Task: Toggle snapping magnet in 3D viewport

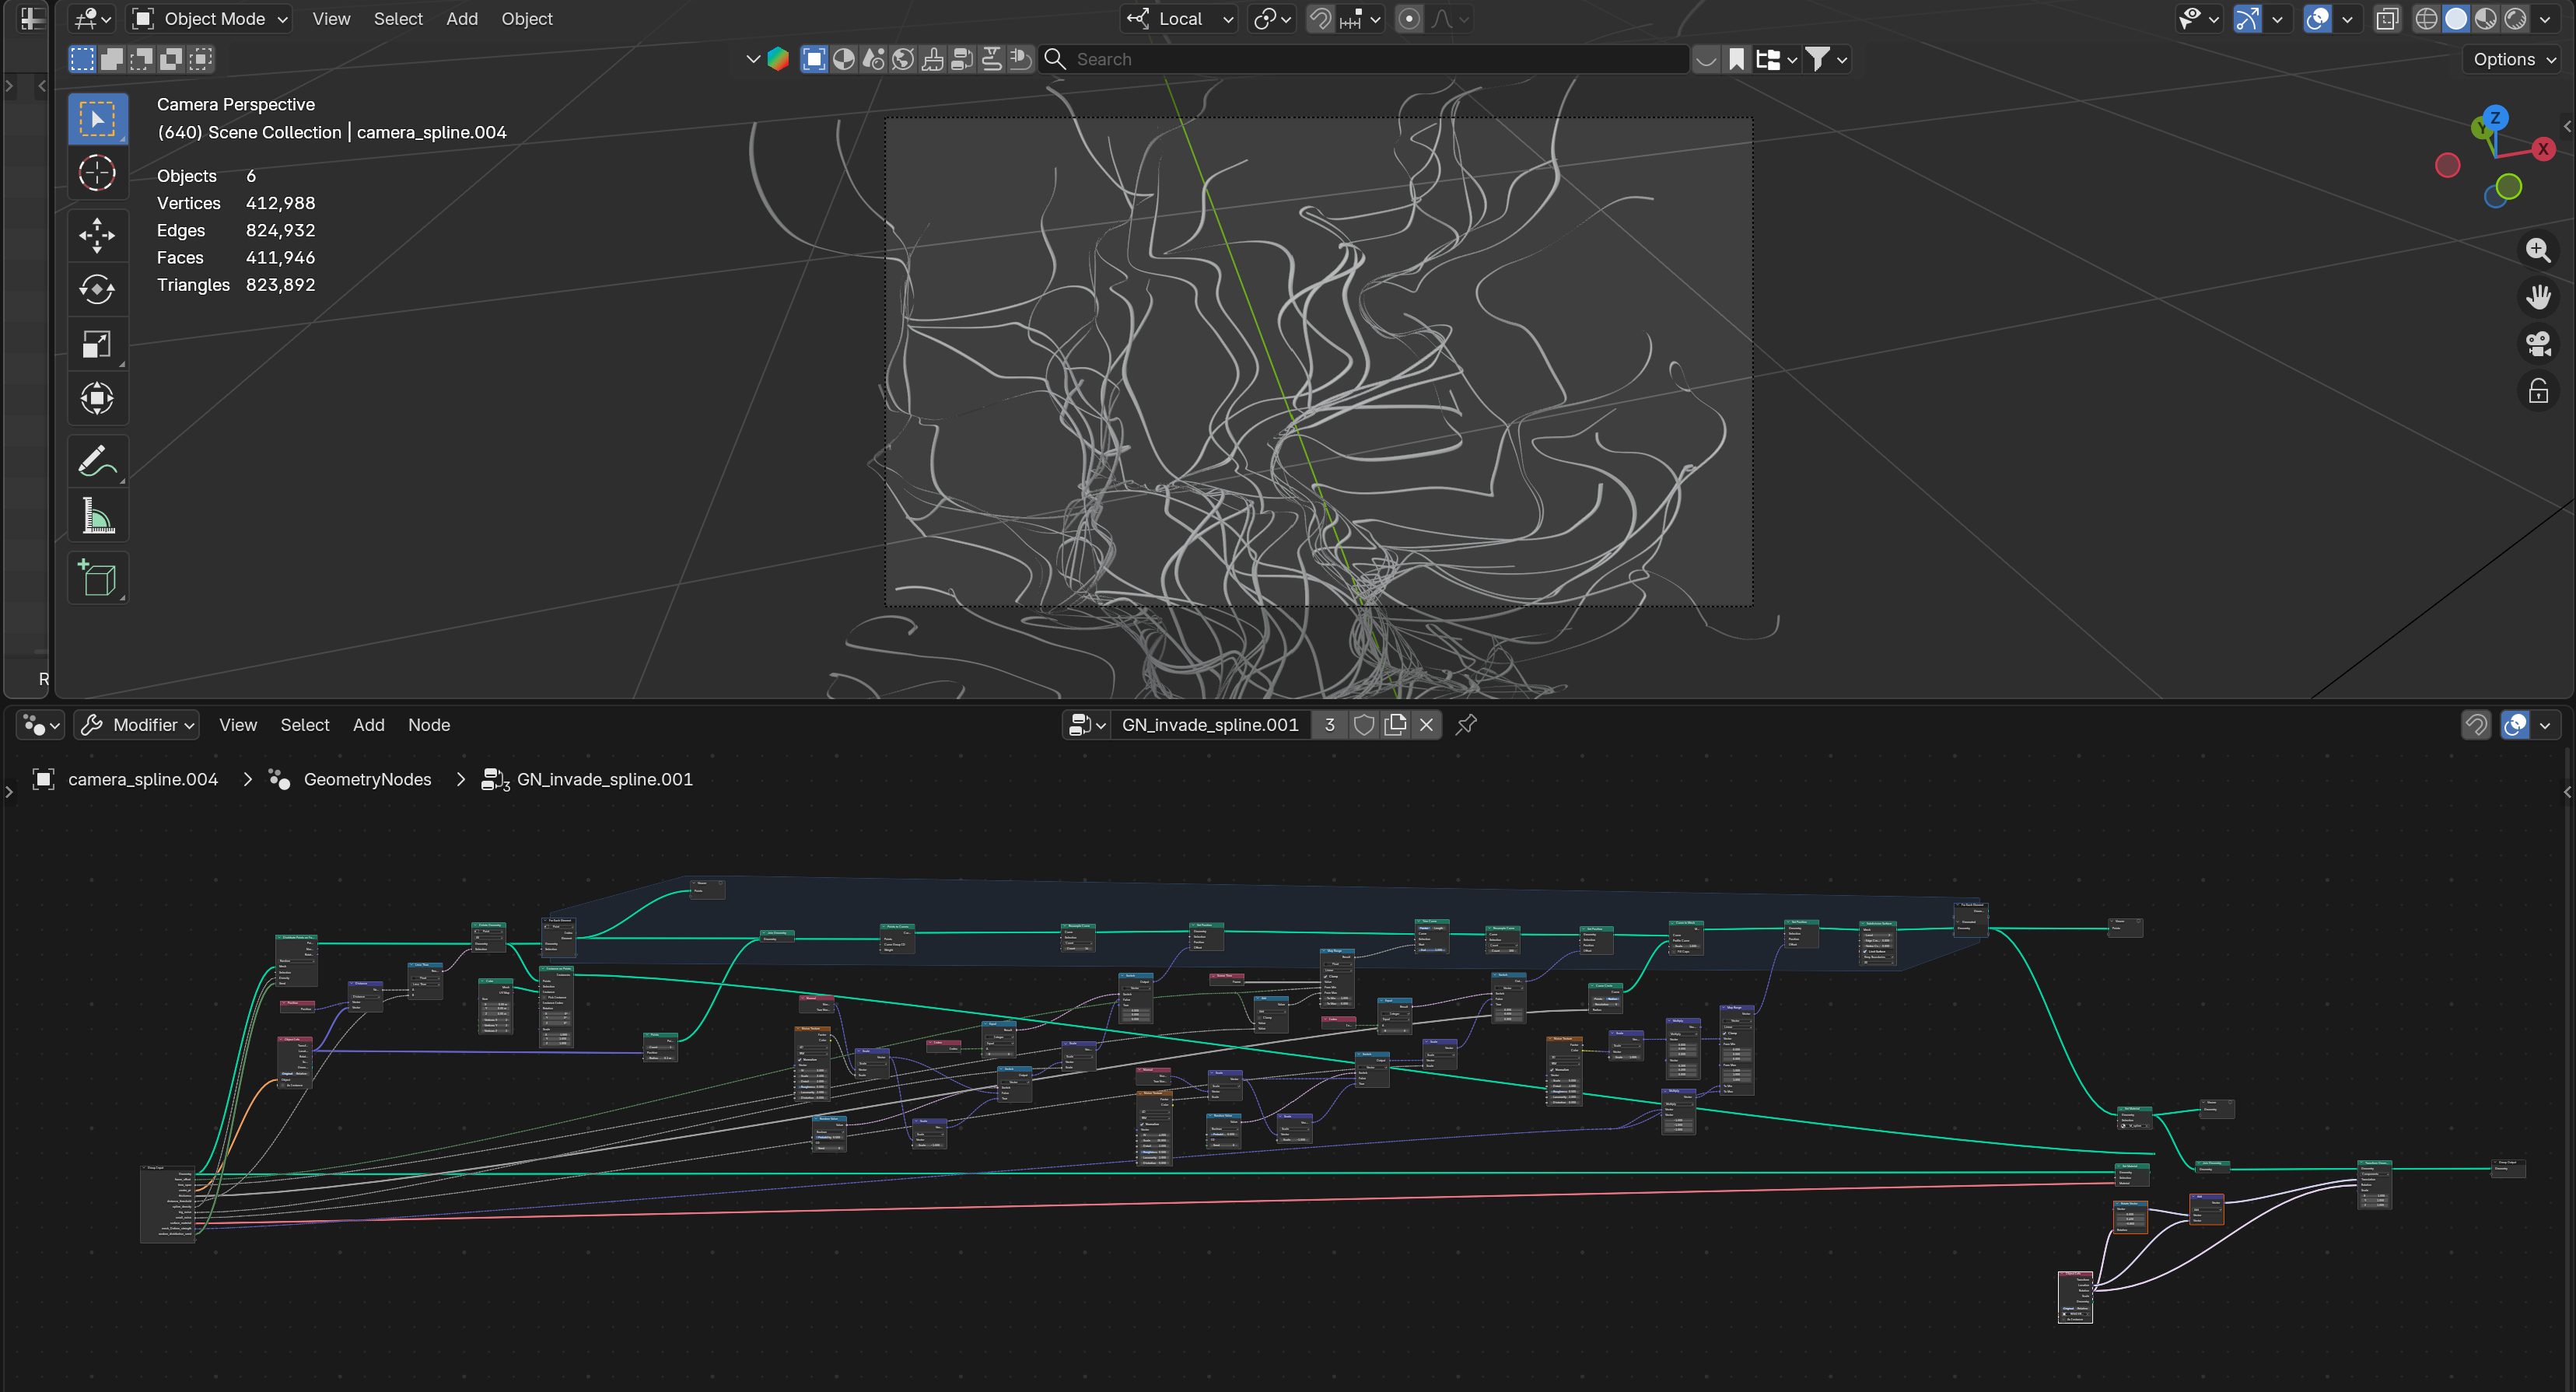Action: (x=1320, y=18)
